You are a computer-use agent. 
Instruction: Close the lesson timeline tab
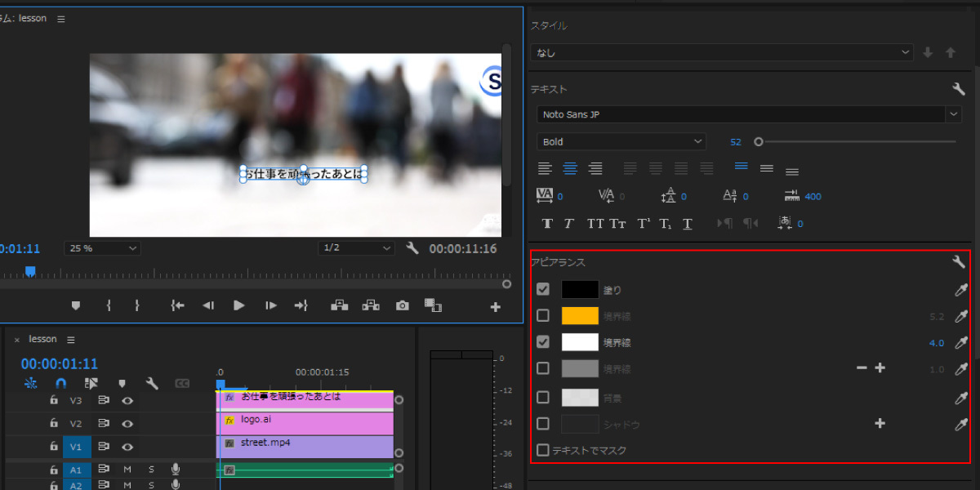tap(16, 340)
